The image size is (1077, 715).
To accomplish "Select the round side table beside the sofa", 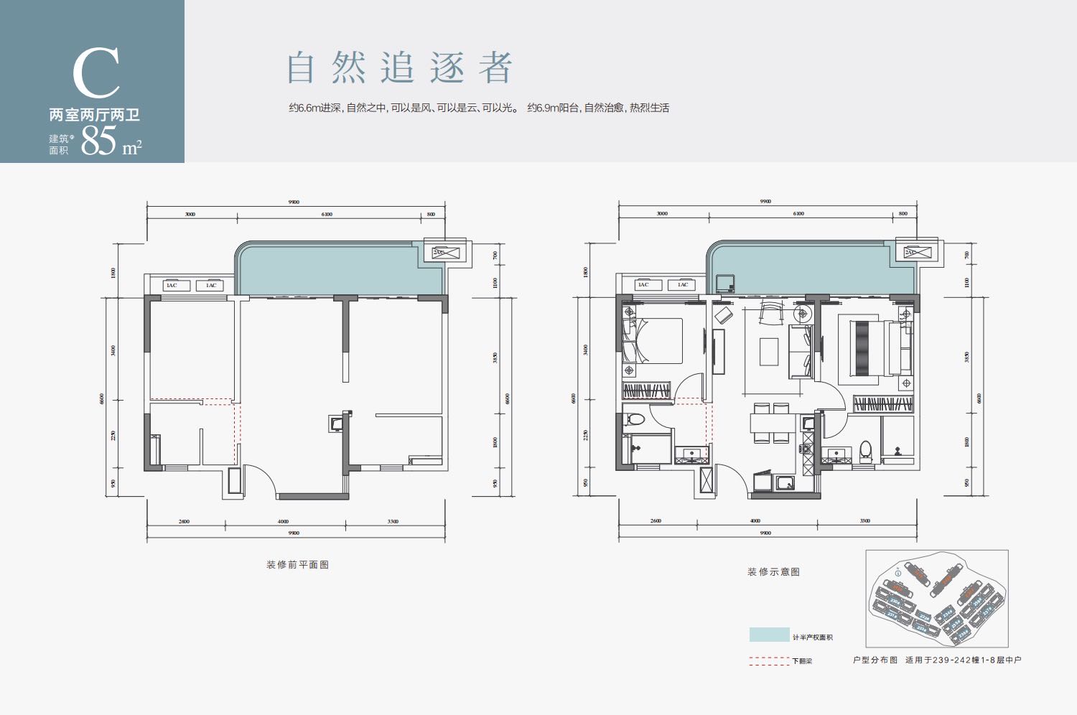I will (x=802, y=312).
